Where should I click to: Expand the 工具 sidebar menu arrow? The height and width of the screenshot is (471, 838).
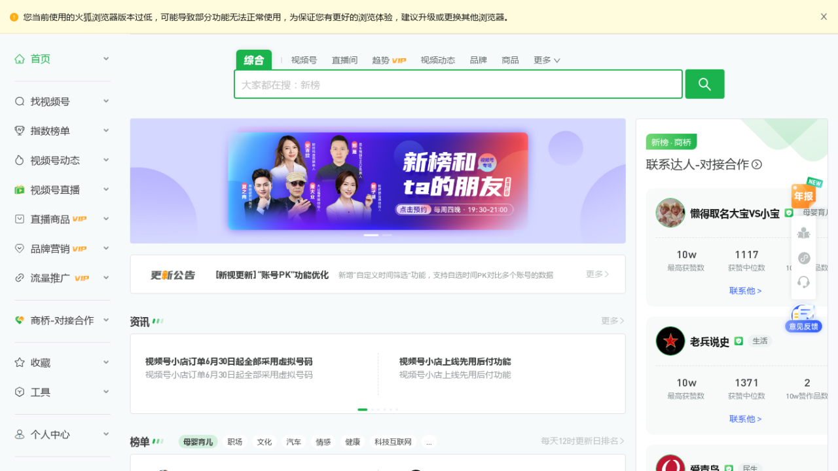pos(106,392)
